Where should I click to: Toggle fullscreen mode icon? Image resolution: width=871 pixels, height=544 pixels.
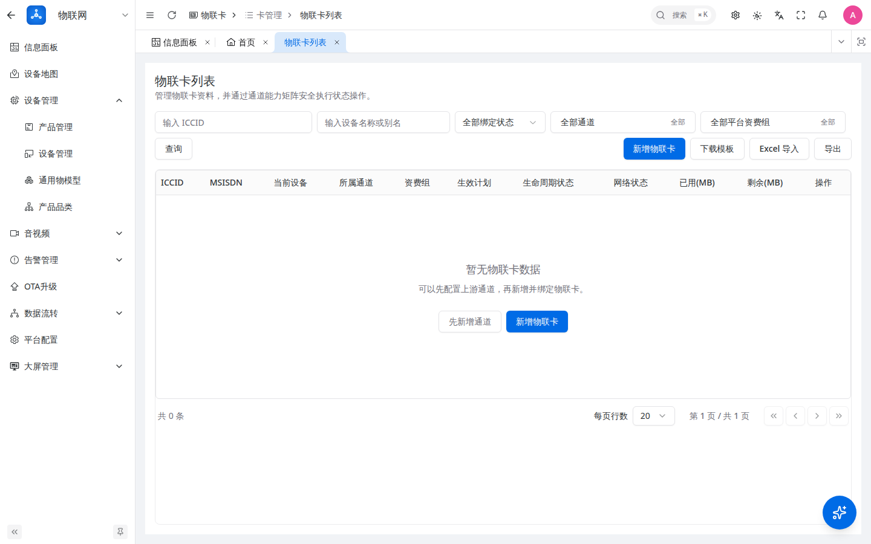click(x=801, y=15)
